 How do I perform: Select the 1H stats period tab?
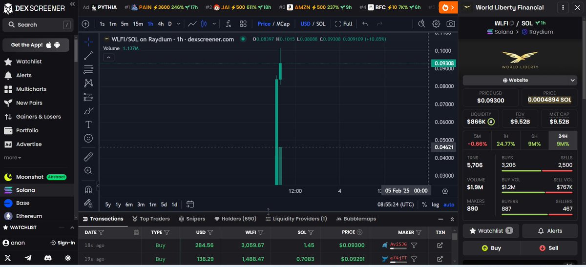(505, 140)
